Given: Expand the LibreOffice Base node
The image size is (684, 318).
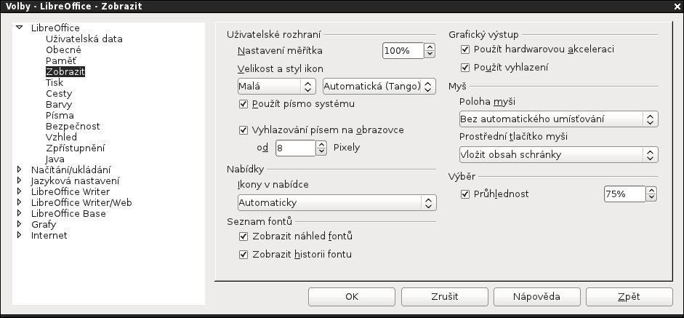Looking at the screenshot, I should pyautogui.click(x=19, y=213).
